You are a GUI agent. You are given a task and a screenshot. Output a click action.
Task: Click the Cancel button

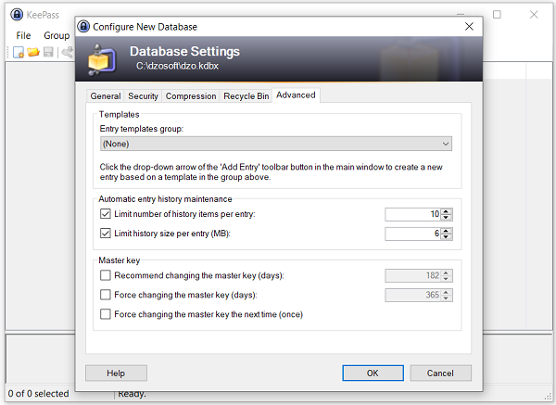440,373
